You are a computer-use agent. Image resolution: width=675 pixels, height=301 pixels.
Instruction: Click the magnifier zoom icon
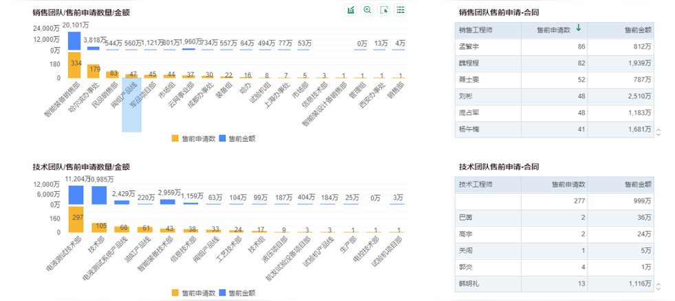click(367, 10)
